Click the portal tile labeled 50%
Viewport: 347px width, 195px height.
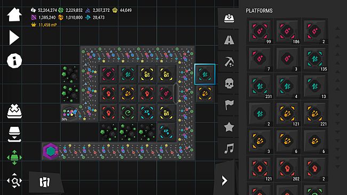click(x=70, y=113)
